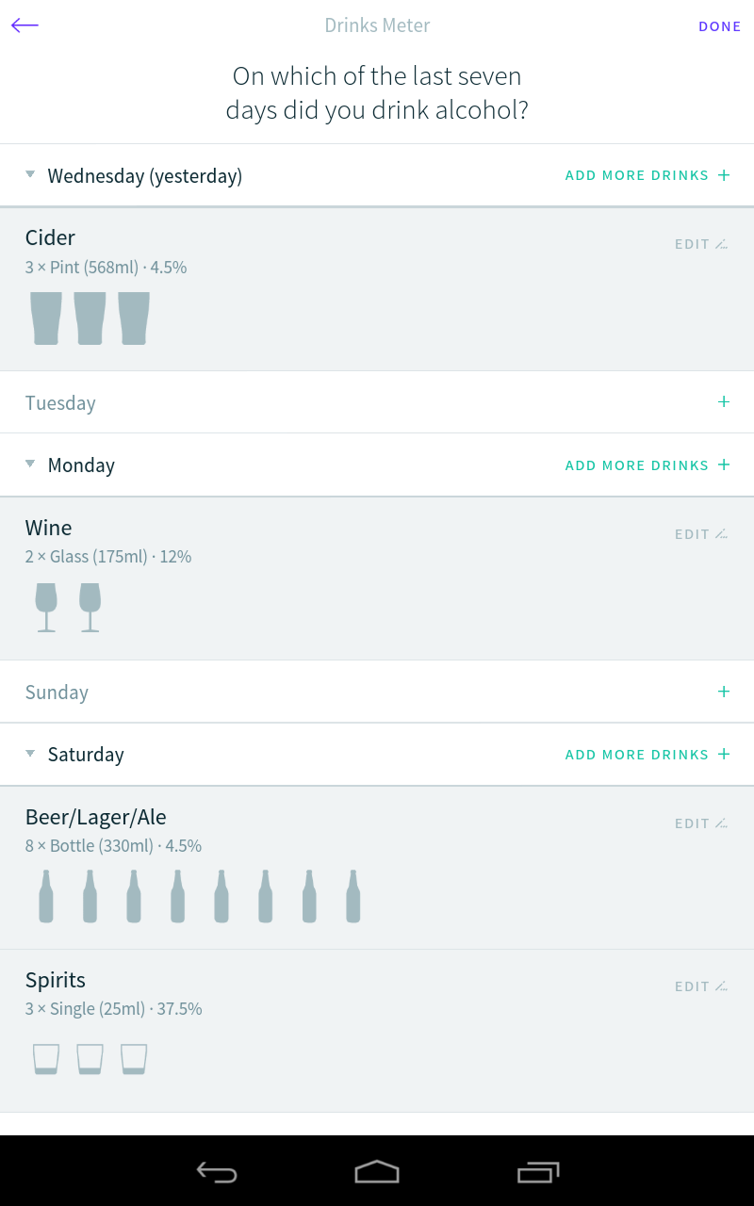Click the plus icon on Tuesday row

click(724, 401)
